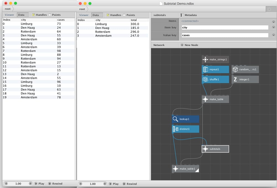Image resolution: width=277 pixels, height=188 pixels.
Task: Decrease frame number in left window
Action: (6, 184)
